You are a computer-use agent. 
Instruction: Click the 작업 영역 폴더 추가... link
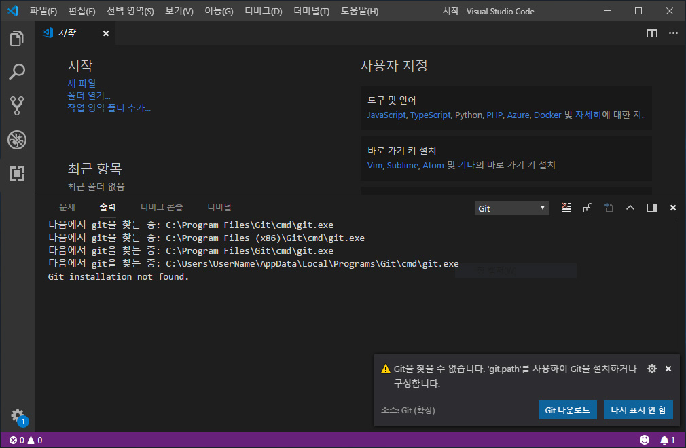[x=109, y=107]
